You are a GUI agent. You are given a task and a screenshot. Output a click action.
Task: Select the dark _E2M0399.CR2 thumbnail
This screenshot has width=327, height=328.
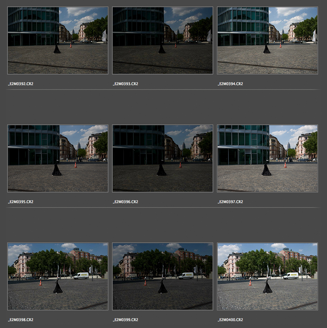click(x=162, y=276)
